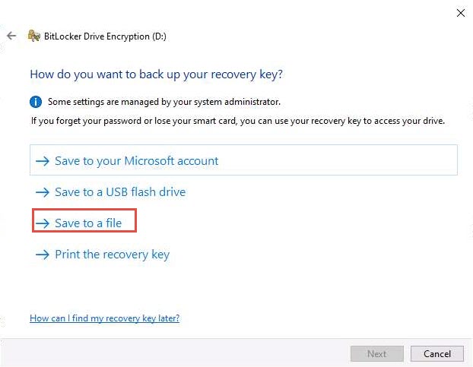Viewport: 473px width, 367px height.
Task: Go back using the back arrow
Action: click(x=11, y=36)
